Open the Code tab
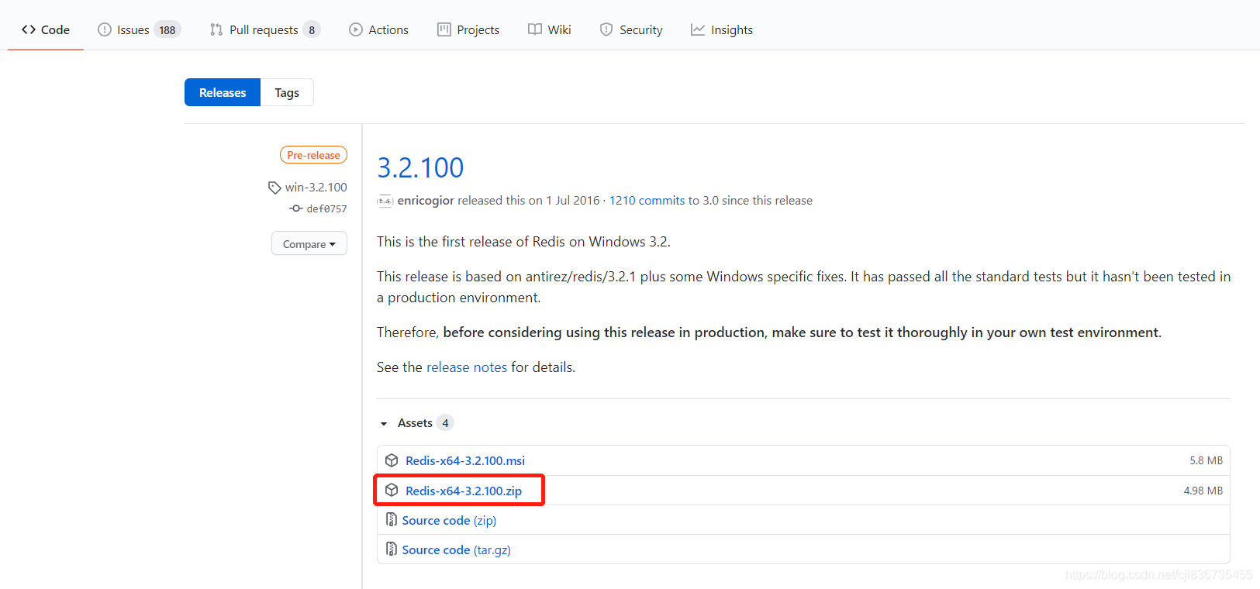Screen dimensions: 1260x589 coord(46,29)
